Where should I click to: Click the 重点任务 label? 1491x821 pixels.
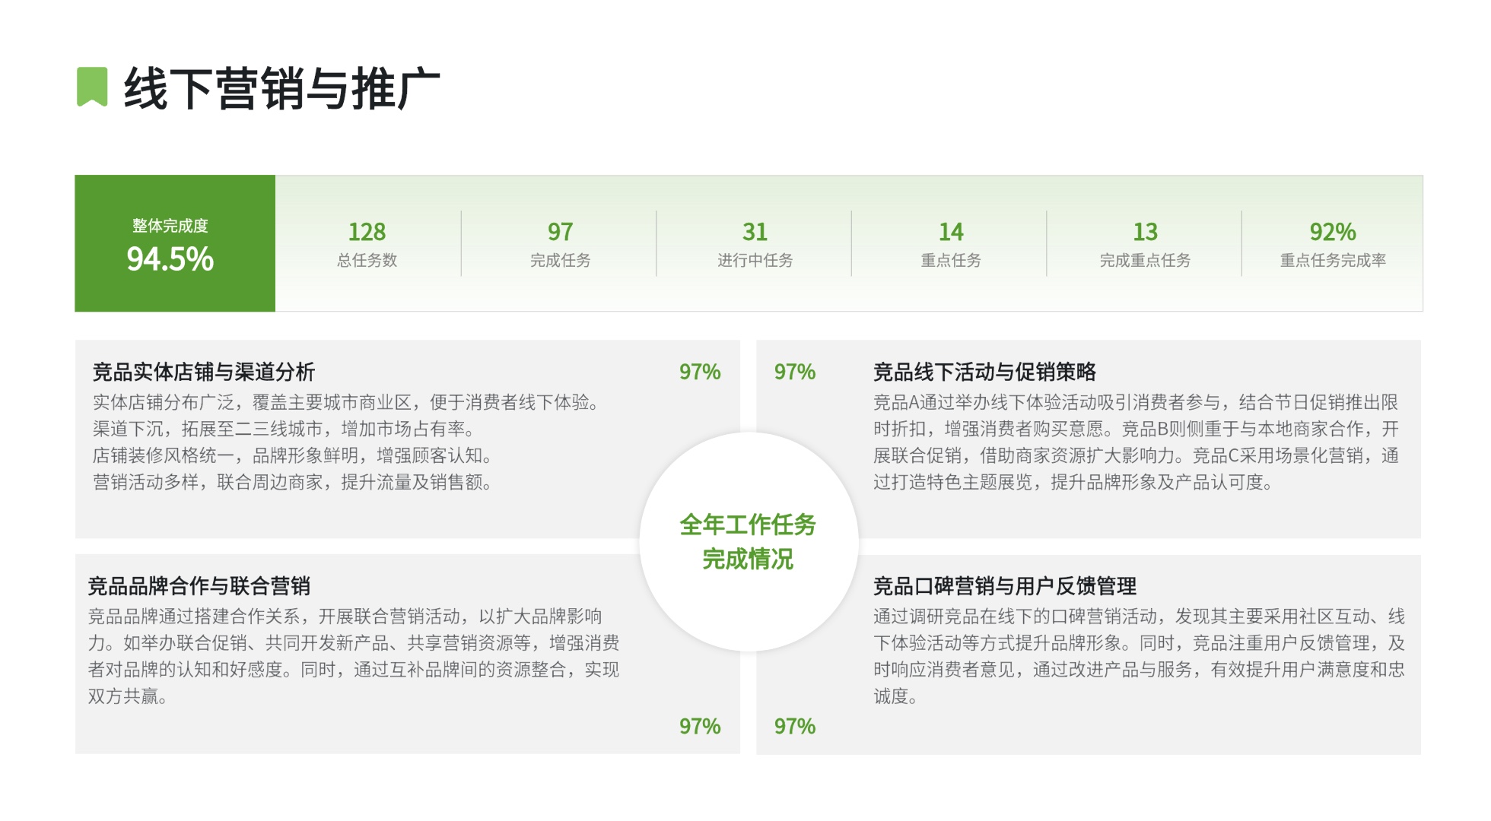pyautogui.click(x=951, y=260)
